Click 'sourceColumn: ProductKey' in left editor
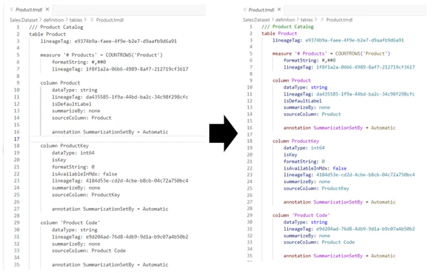Image resolution: width=443 pixels, height=273 pixels. (85, 195)
